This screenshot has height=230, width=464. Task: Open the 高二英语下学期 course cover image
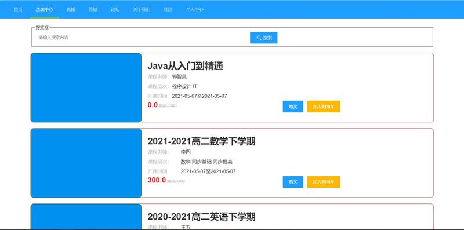tap(86, 217)
